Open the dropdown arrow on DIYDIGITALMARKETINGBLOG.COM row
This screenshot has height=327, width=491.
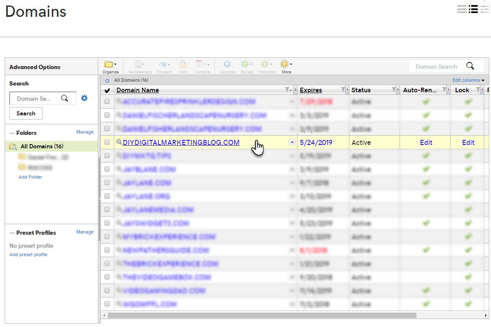tap(292, 142)
